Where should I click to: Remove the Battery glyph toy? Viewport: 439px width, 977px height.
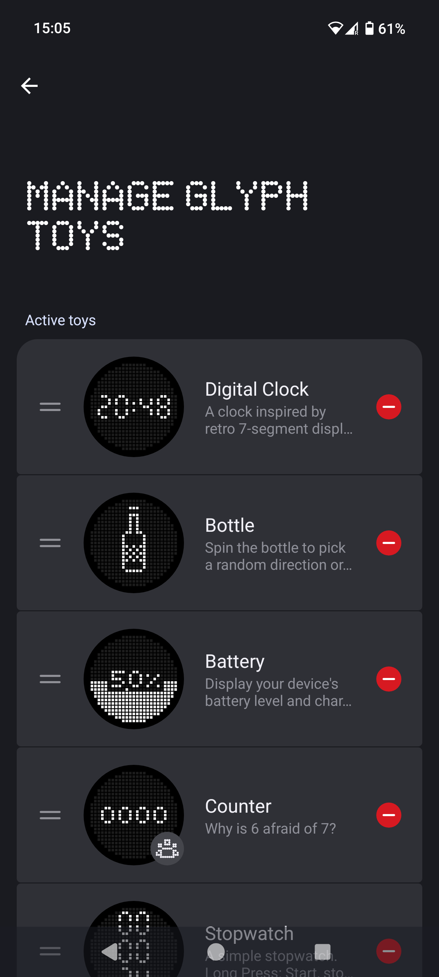(x=388, y=679)
